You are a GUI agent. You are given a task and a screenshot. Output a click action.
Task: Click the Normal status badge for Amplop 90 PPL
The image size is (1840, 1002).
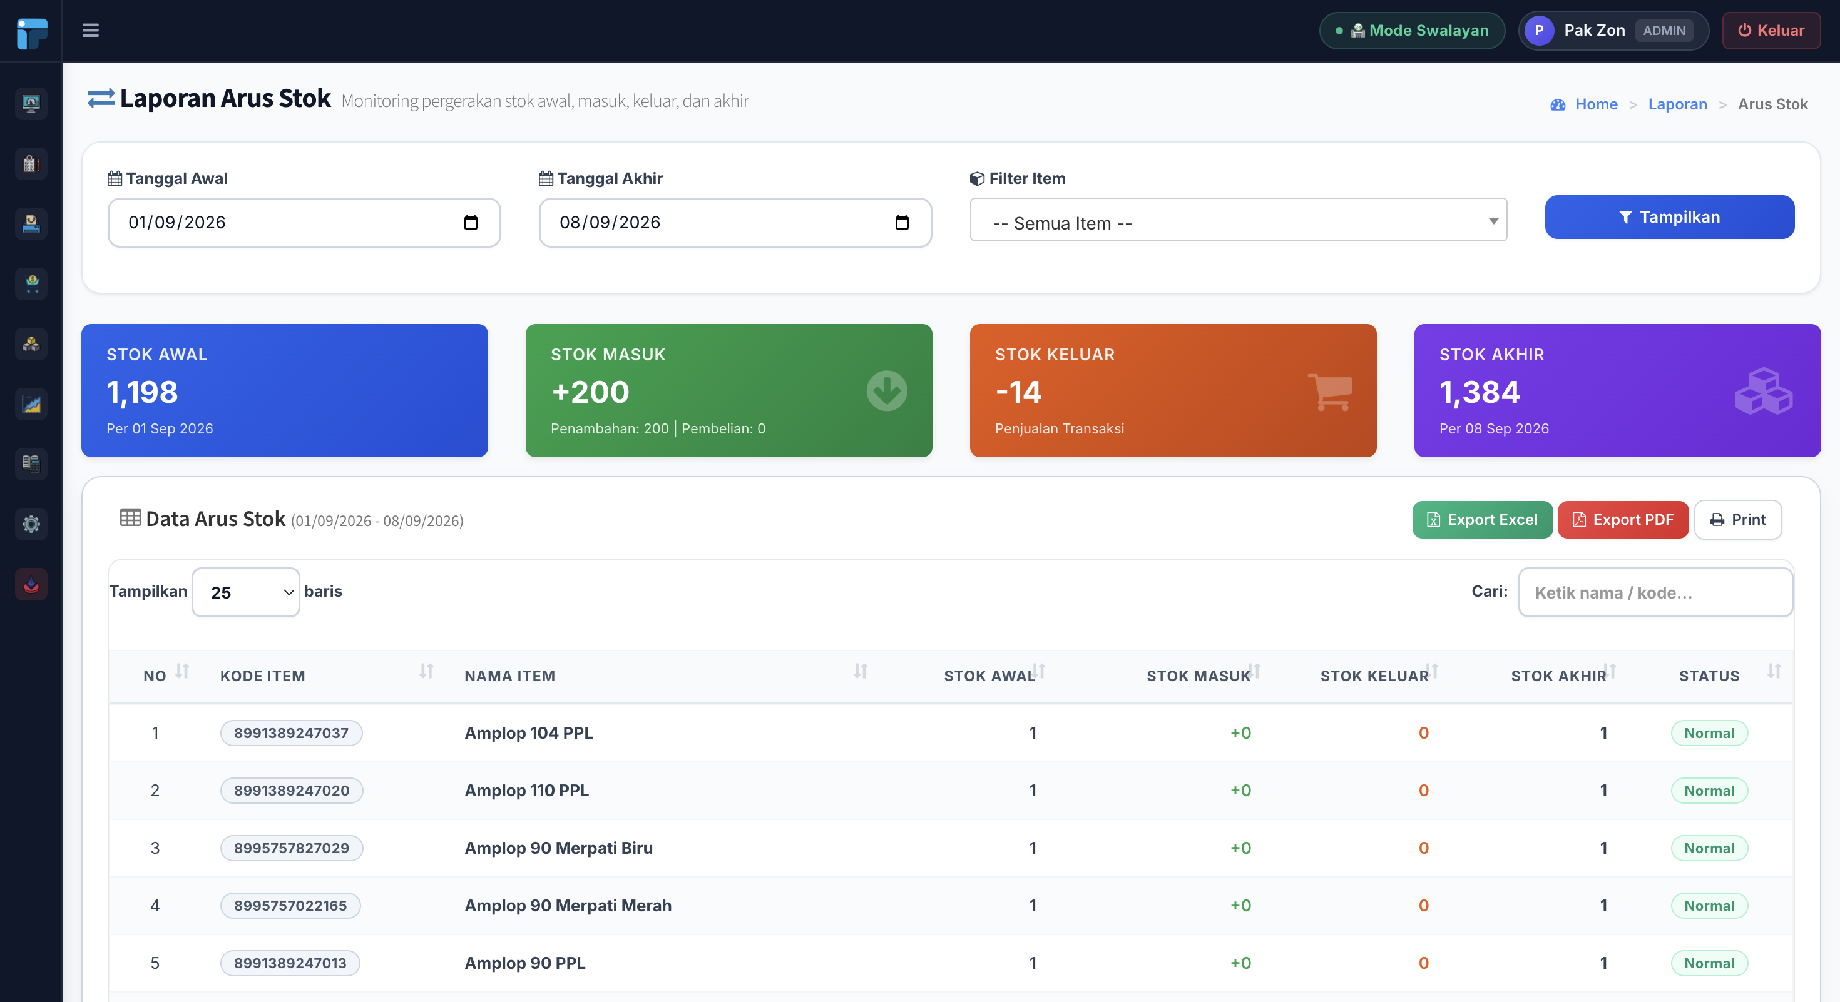[1709, 963]
